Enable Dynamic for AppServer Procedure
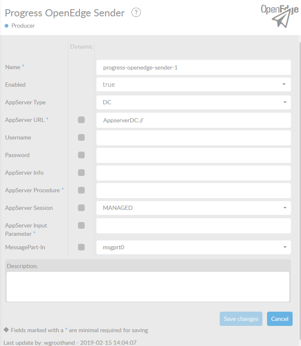Screen dimensions: 301x346 (x=81, y=190)
